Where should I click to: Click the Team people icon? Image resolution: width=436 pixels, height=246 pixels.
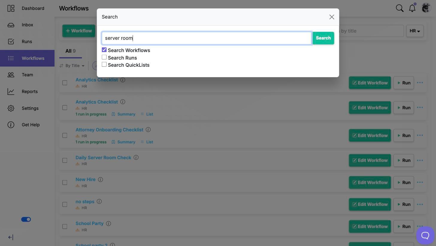pos(11,75)
